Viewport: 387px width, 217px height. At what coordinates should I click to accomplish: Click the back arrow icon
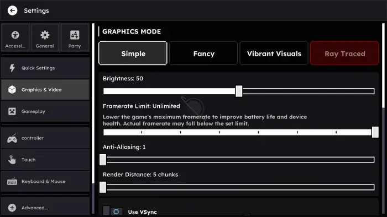(x=12, y=10)
